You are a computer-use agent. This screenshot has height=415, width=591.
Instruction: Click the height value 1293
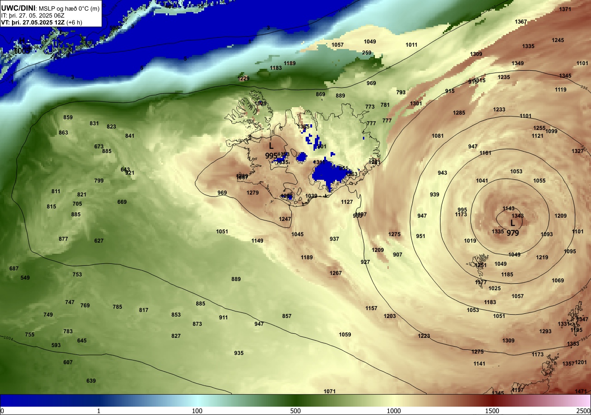click(x=545, y=331)
